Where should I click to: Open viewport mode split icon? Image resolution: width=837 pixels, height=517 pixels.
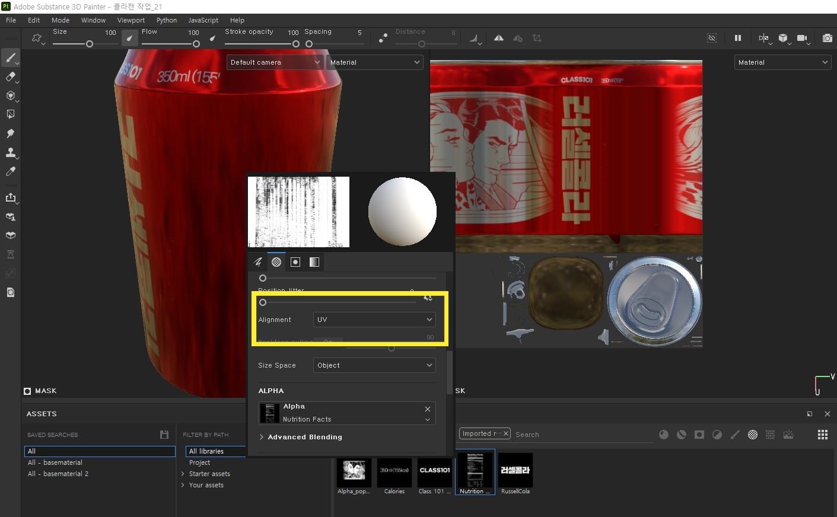763,38
